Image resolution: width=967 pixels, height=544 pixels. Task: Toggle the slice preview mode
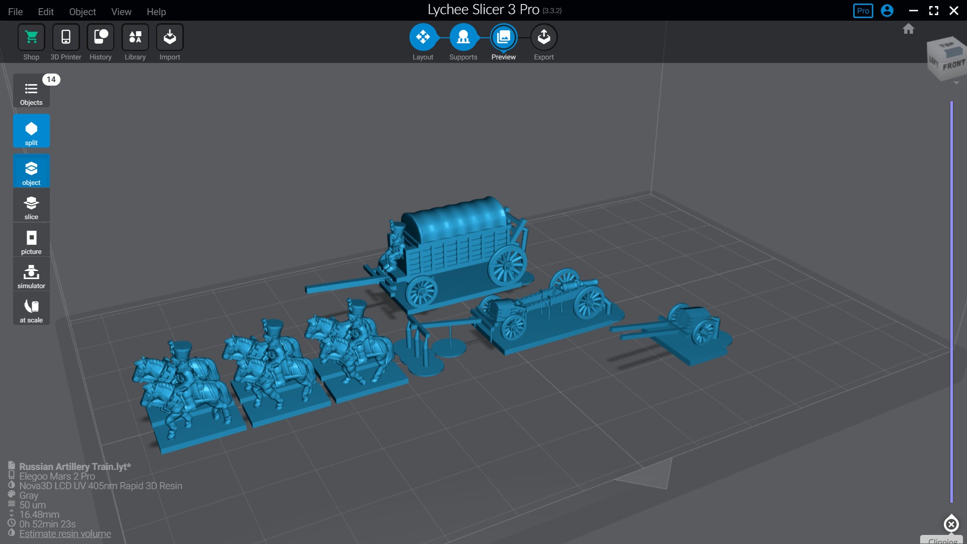tap(31, 206)
